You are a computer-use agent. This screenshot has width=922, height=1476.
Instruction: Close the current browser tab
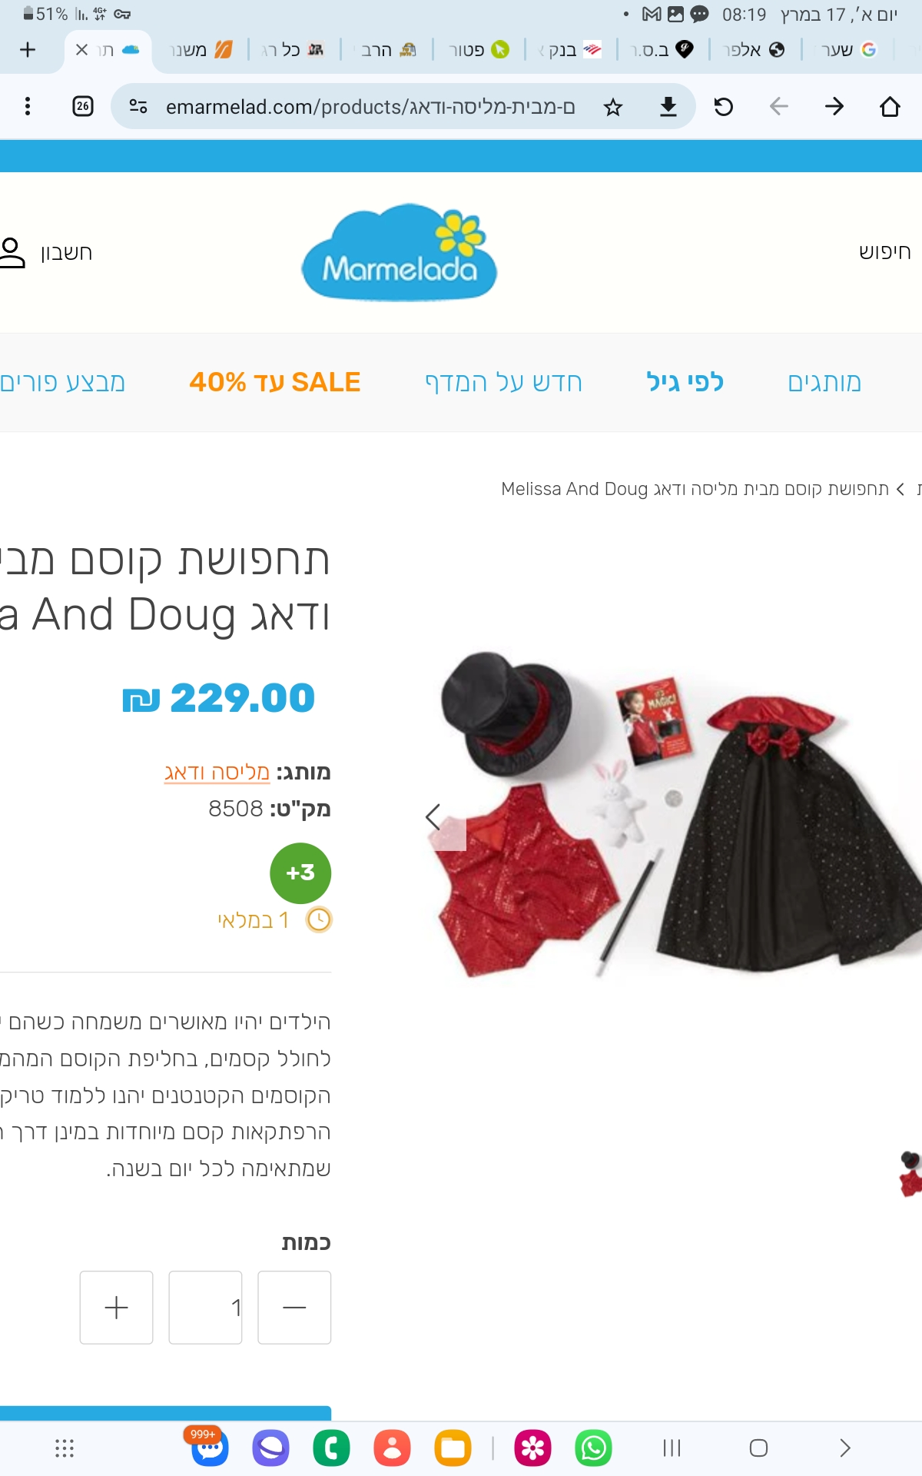(82, 50)
